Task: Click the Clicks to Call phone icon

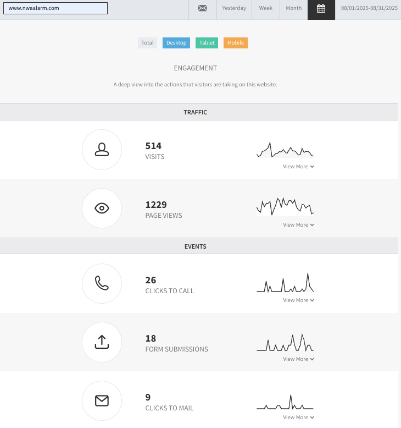Action: (102, 283)
